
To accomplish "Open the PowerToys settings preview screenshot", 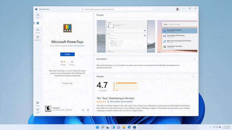I will (126, 36).
